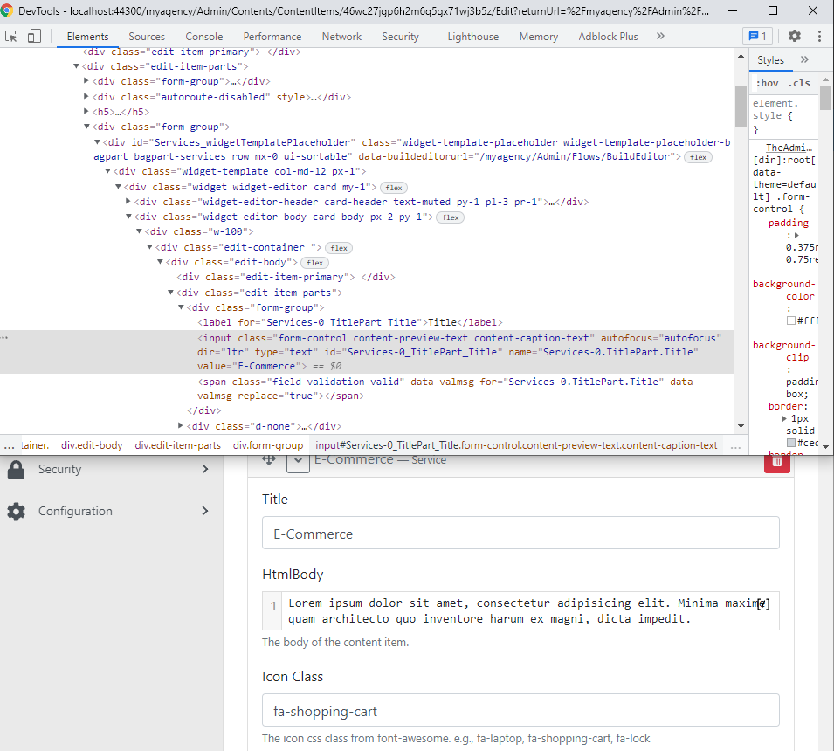Expand the Configuration menu chevron
This screenshot has width=834, height=751.
pyautogui.click(x=205, y=511)
